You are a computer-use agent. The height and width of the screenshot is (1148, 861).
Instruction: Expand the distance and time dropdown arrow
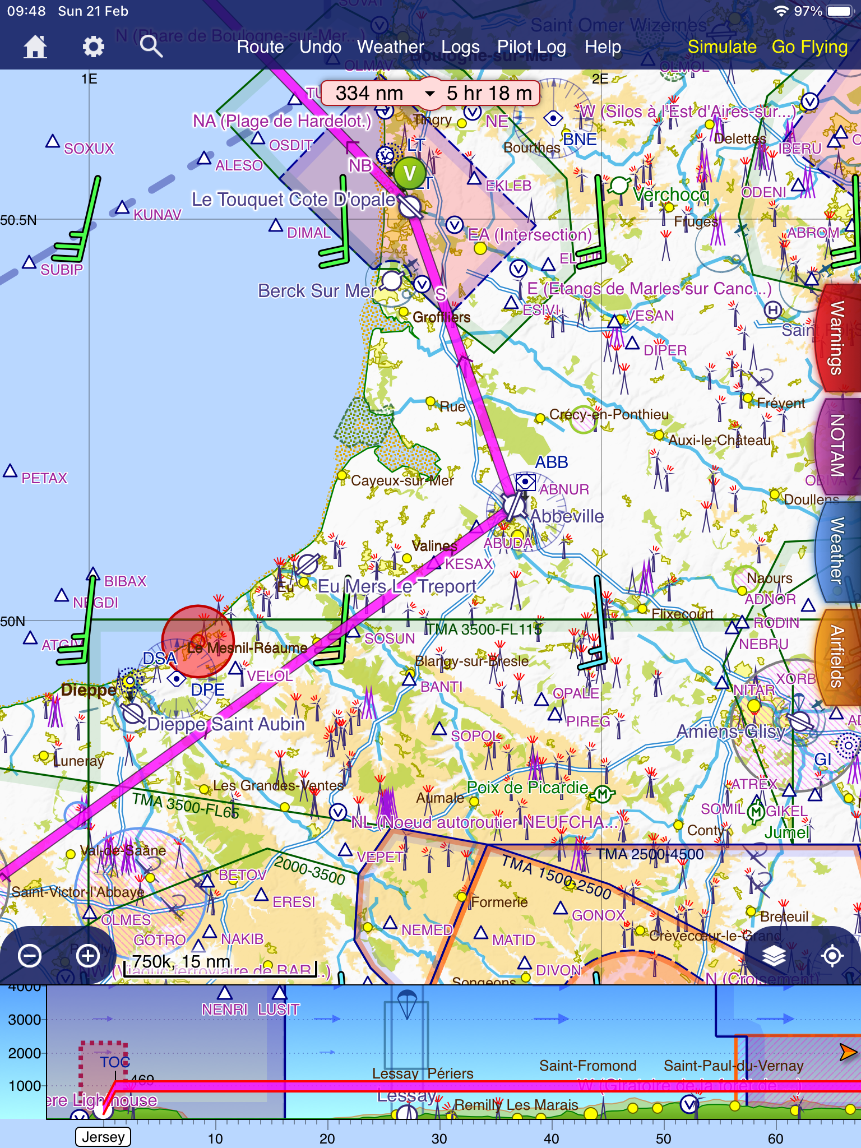click(x=430, y=94)
